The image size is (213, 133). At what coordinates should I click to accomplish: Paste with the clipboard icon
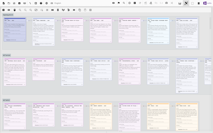[x=85, y=10]
